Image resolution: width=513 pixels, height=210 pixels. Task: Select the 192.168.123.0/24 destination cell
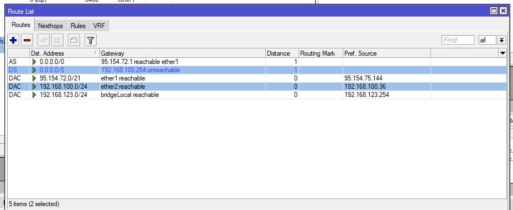pos(65,95)
